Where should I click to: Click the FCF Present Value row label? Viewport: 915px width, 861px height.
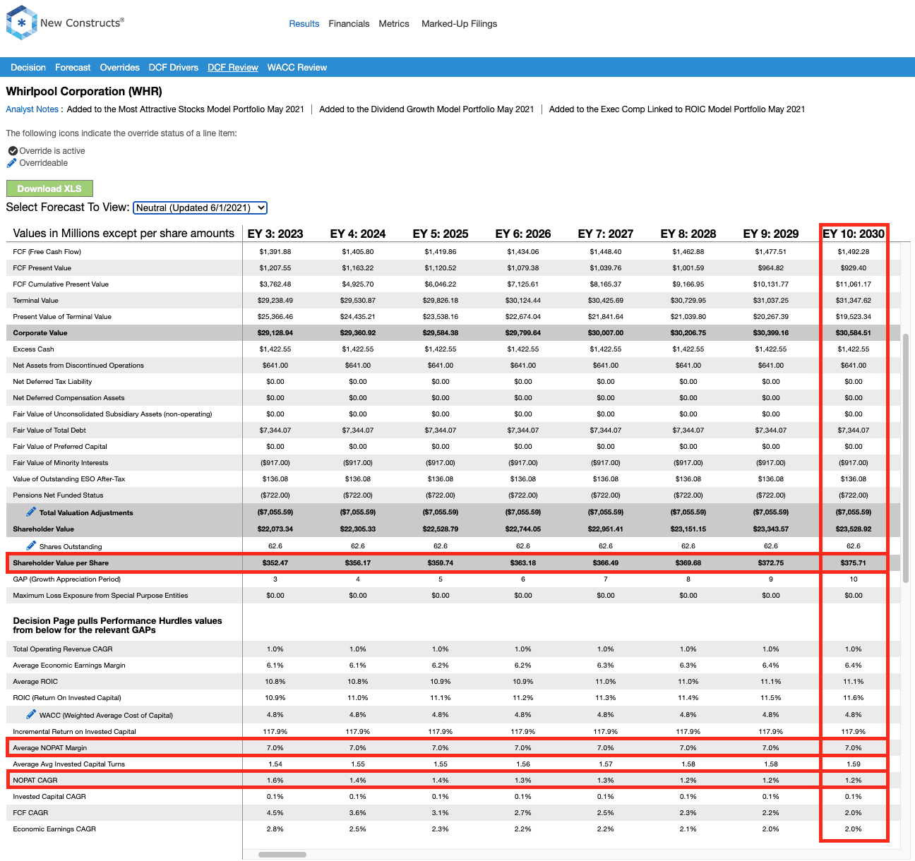point(42,268)
